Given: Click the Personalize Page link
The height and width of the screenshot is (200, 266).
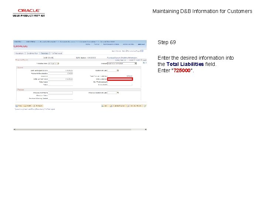Looking at the screenshot, I should pyautogui.click(x=134, y=51).
